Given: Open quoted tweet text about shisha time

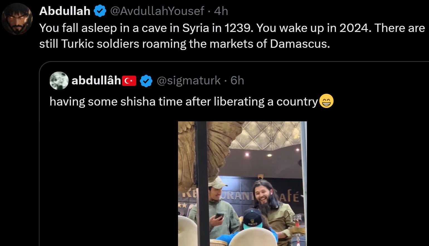Looking at the screenshot, I should tap(184, 101).
